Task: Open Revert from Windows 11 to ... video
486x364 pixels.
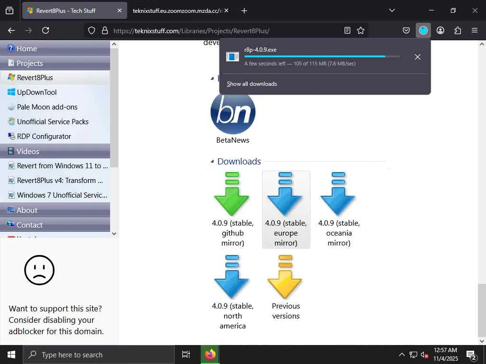Action: [55, 166]
